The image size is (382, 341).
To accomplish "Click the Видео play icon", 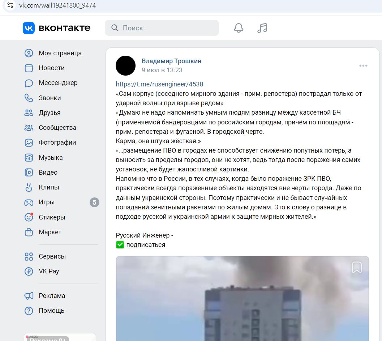I will [29, 172].
